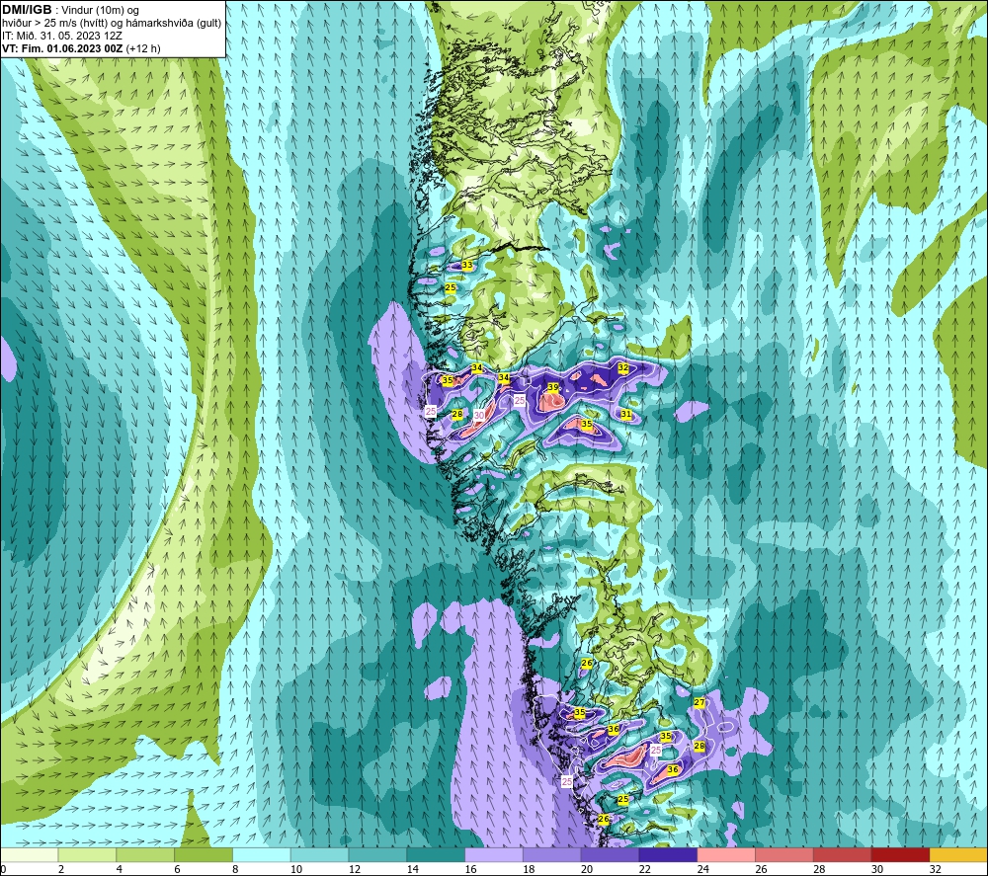Select the orange above-32 m/s legend swatch
This screenshot has height=876, width=988.
click(958, 854)
